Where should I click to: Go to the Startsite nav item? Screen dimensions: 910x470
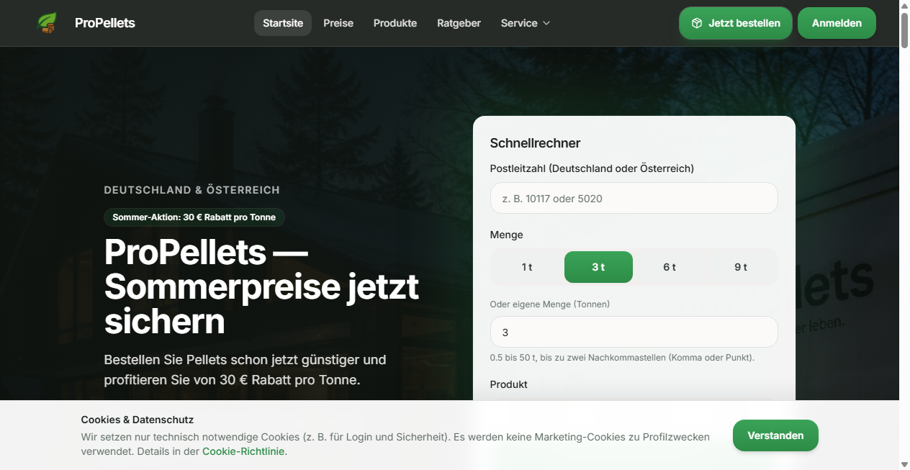[283, 23]
